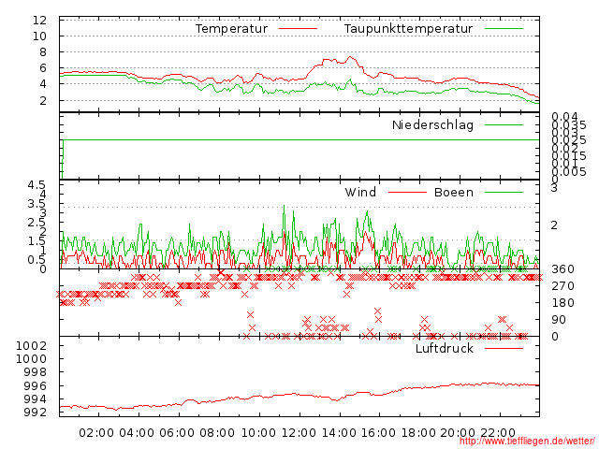Click the red Luftdruck legend line
The height and width of the screenshot is (449, 599).
[504, 348]
